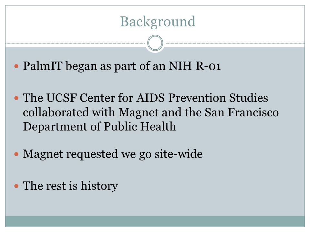
Task: Select the San Francisco text
Action: 242,112
